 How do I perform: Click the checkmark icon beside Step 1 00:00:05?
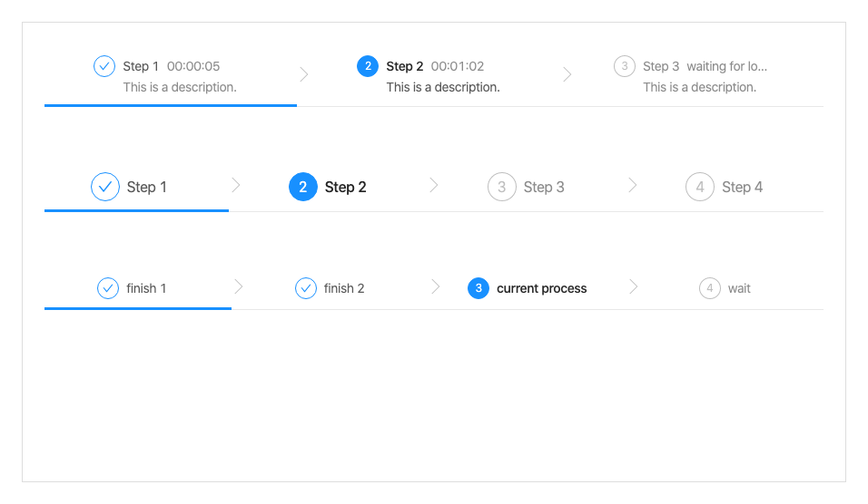pos(104,66)
